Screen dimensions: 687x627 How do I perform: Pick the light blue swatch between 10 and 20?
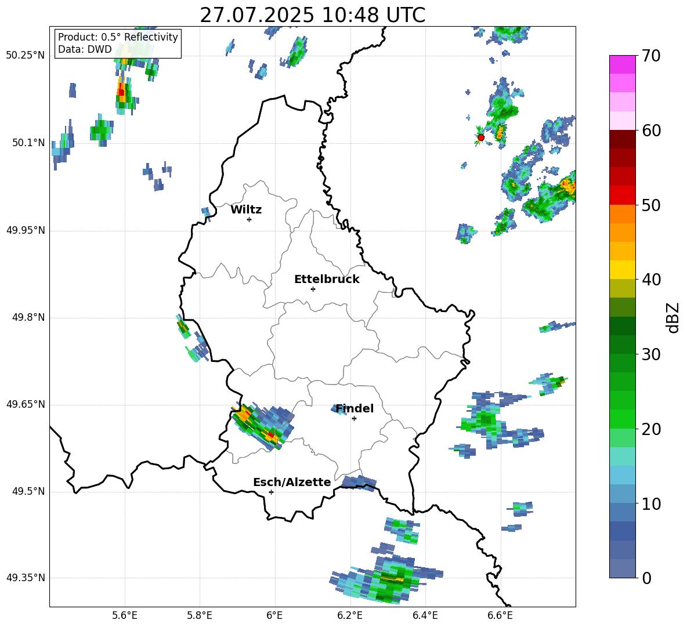[x=622, y=475]
